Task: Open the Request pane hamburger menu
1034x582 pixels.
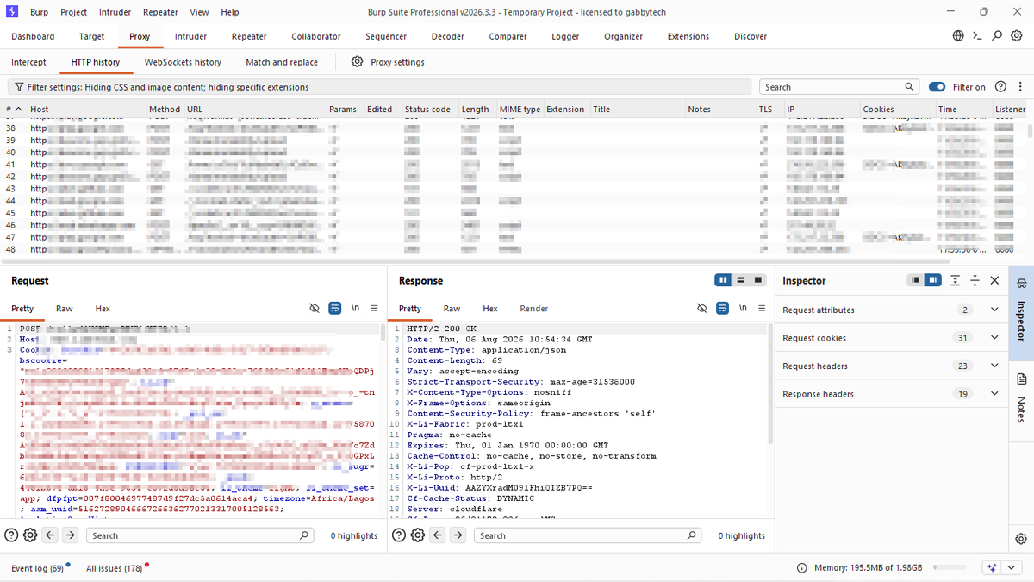Action: 374,308
